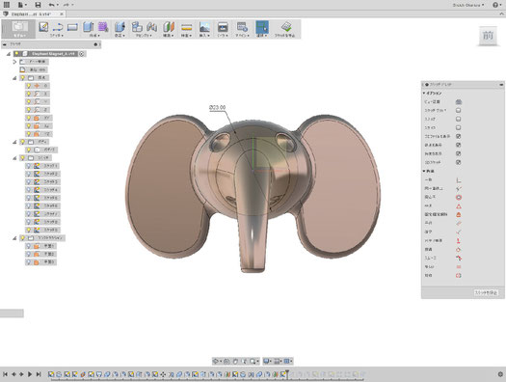The height and width of the screenshot is (382, 506).
Task: Click the Joint assemble icon
Action: 151,27
